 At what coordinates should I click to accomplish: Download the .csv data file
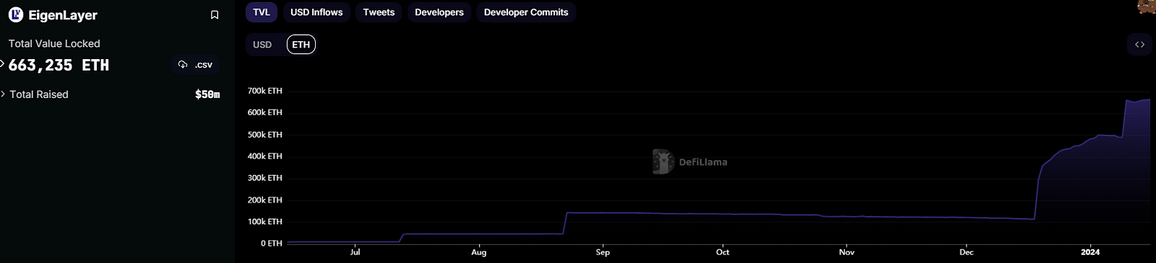tap(196, 65)
